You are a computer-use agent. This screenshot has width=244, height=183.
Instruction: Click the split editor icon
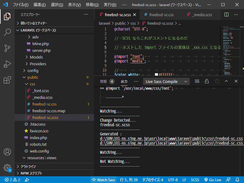click(x=226, y=14)
